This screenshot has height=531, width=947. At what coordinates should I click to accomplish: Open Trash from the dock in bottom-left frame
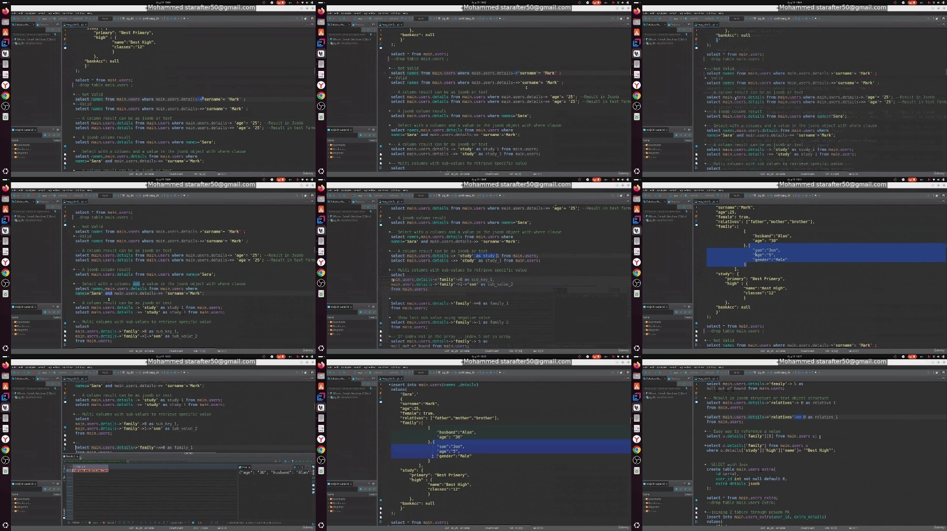tap(5, 470)
